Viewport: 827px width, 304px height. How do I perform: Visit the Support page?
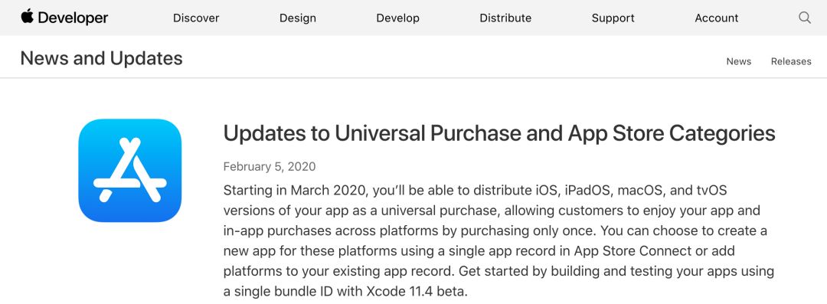pyautogui.click(x=613, y=18)
